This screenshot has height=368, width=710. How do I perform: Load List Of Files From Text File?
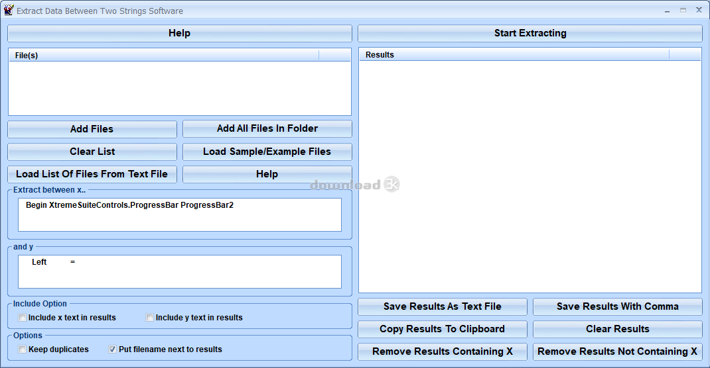92,174
